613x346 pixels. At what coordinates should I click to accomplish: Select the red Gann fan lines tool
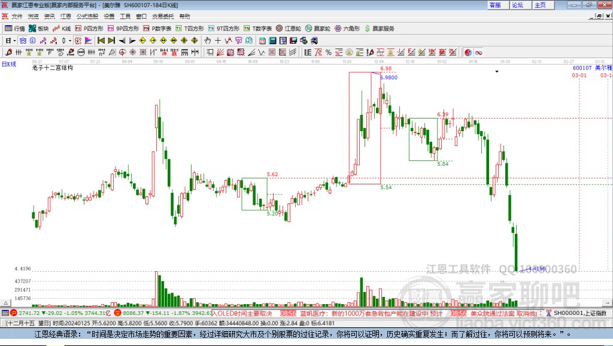[220, 53]
